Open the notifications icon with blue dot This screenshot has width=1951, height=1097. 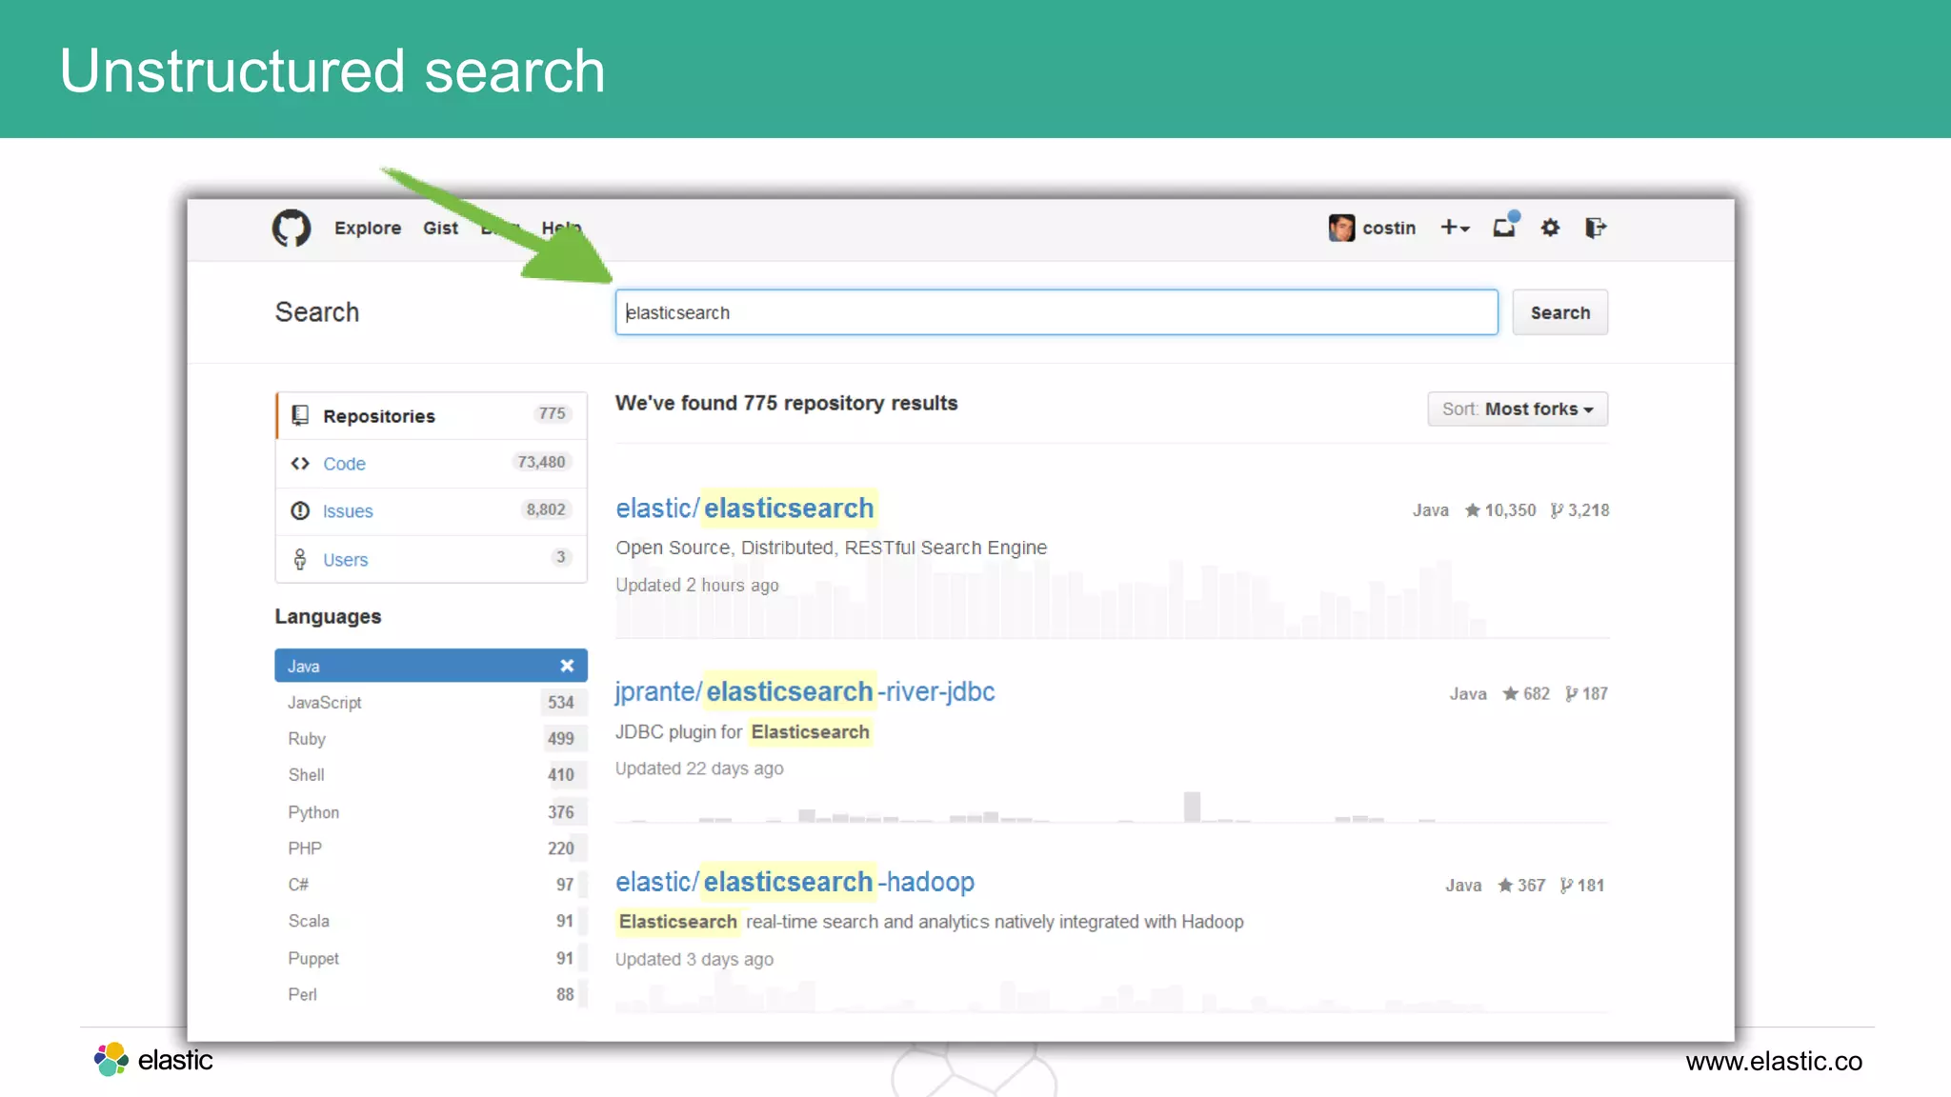[x=1505, y=227]
